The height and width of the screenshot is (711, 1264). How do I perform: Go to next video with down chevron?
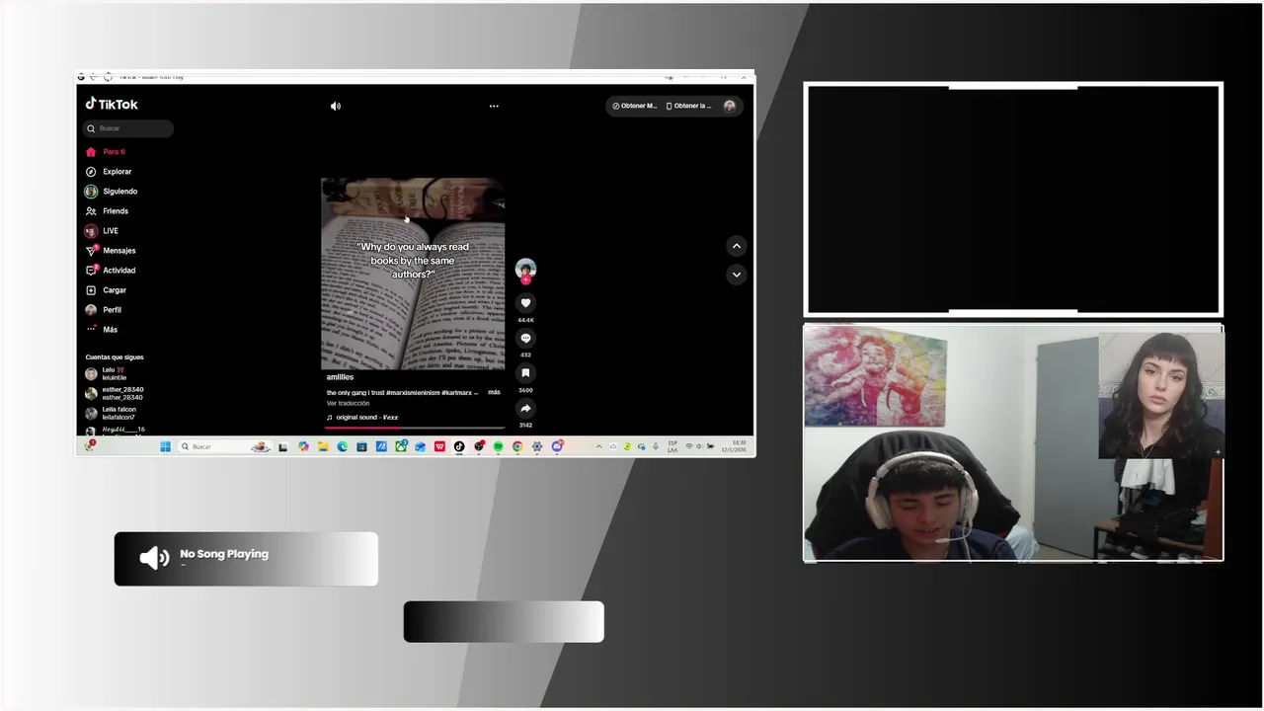pos(737,275)
